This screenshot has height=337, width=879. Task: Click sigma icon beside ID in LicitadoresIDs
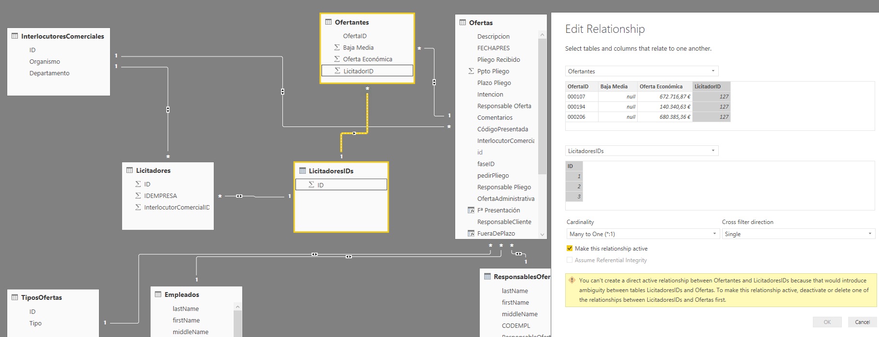pyautogui.click(x=311, y=184)
